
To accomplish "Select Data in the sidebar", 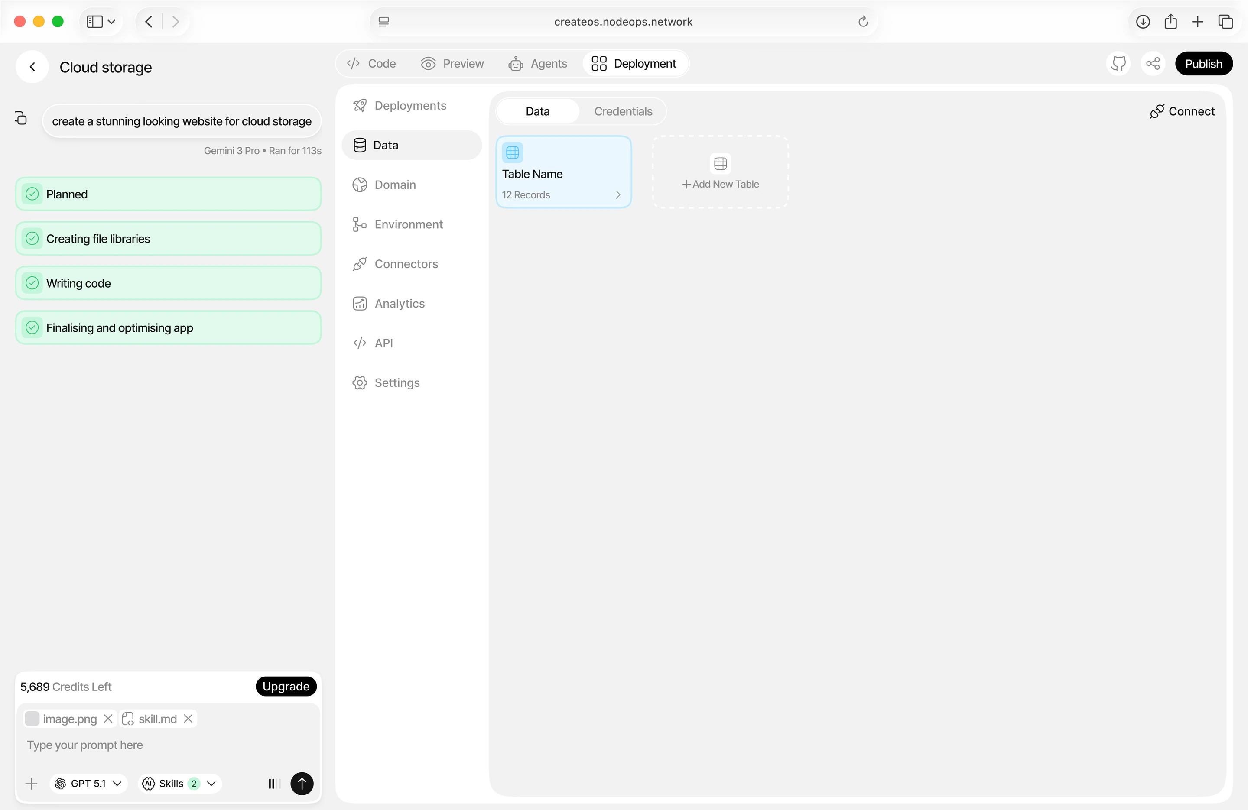I will 412,145.
